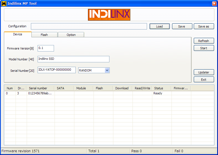Screen dimensions: 218x155
Task: Click the Indilinx logo banner
Action: tap(109, 15)
